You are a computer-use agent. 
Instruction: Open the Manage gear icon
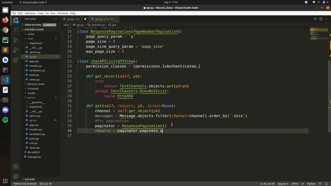pyautogui.click(x=16, y=176)
